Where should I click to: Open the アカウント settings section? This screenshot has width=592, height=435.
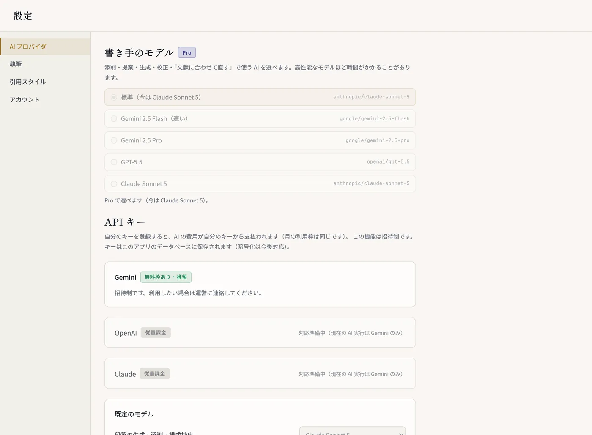pyautogui.click(x=45, y=99)
